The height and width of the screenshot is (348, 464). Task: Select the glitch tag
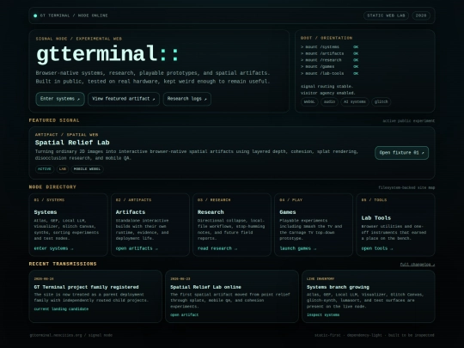click(x=382, y=101)
